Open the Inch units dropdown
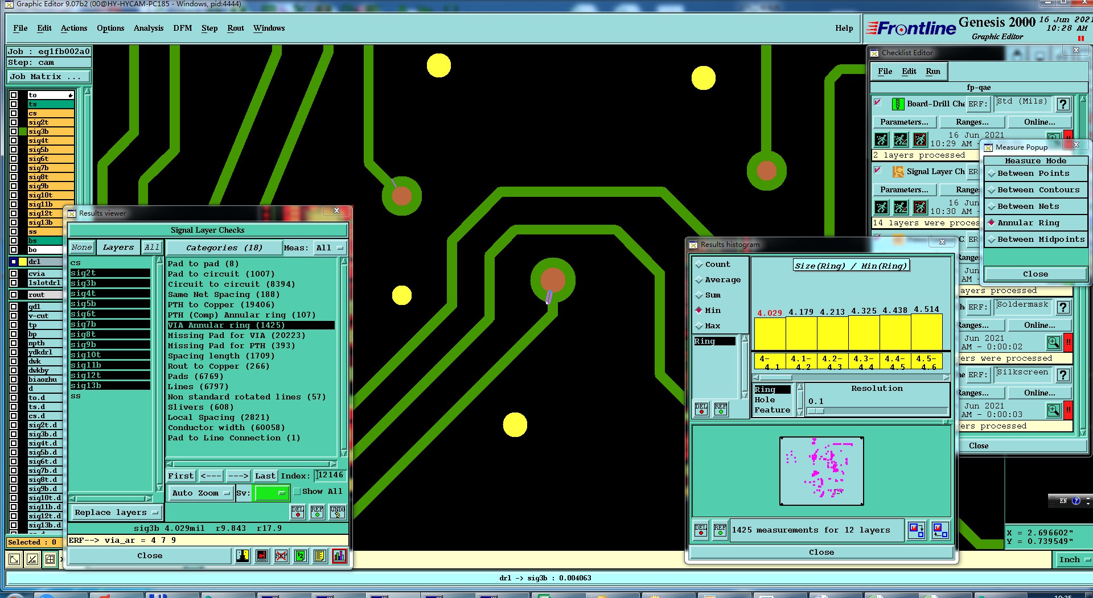Screen dimensions: 1093x598 tap(1073, 560)
